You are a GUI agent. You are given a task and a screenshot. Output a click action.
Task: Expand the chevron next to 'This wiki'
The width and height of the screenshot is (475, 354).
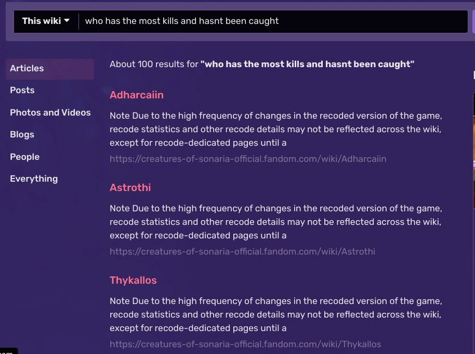click(x=67, y=21)
